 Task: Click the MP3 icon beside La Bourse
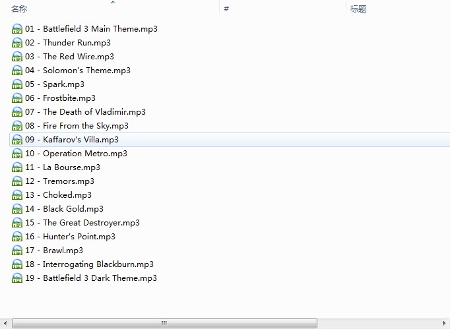(x=17, y=167)
